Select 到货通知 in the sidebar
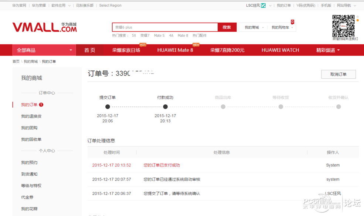 click(29, 174)
